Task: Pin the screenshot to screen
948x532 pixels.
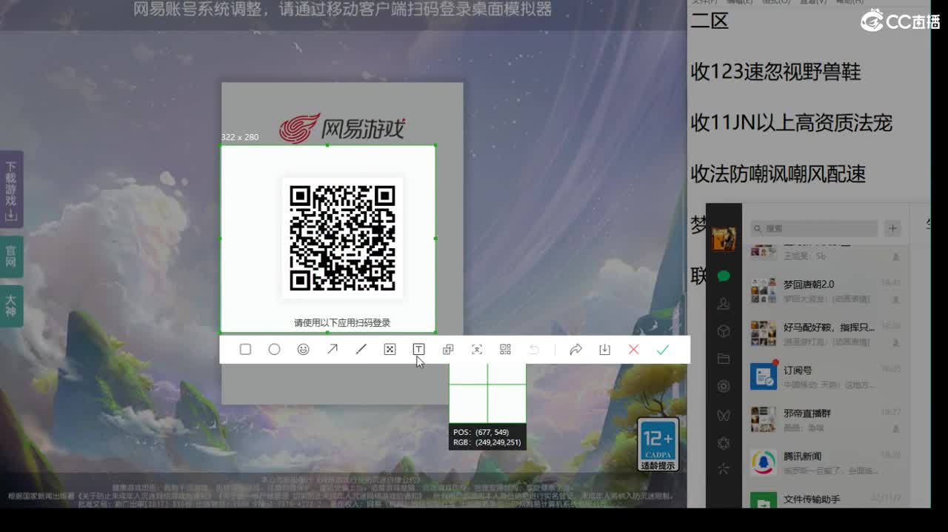Action: point(447,349)
